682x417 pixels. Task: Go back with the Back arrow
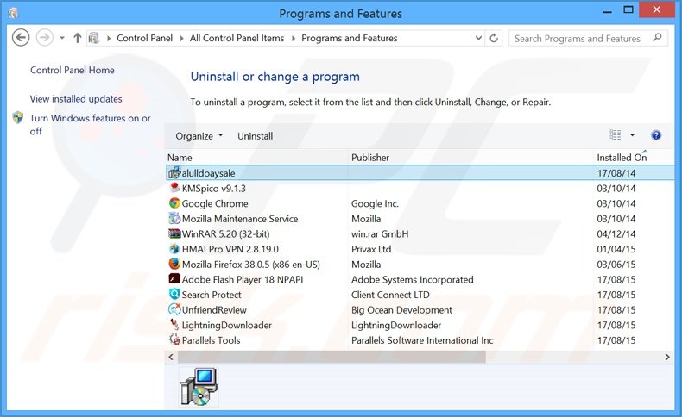pos(21,38)
